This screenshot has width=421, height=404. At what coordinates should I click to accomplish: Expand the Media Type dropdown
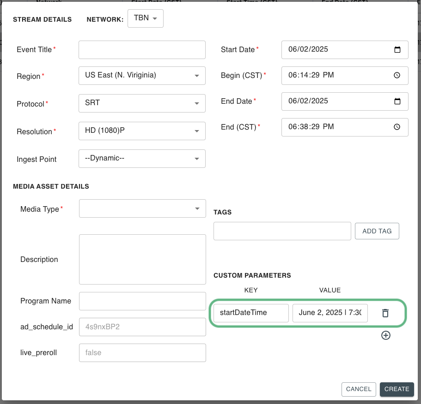(142, 208)
